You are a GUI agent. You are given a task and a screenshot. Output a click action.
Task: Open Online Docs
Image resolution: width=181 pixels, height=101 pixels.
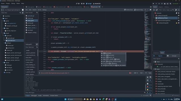[x=128, y=10]
